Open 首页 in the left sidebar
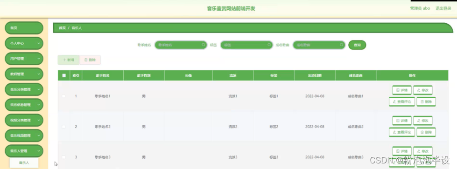Viewport: 457px width, 169px height. pyautogui.click(x=24, y=28)
